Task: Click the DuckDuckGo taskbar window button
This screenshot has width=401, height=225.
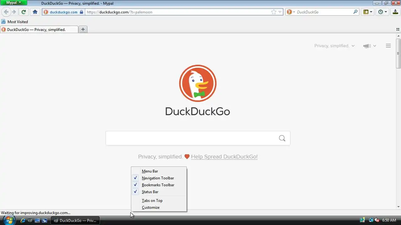Action: point(75,220)
